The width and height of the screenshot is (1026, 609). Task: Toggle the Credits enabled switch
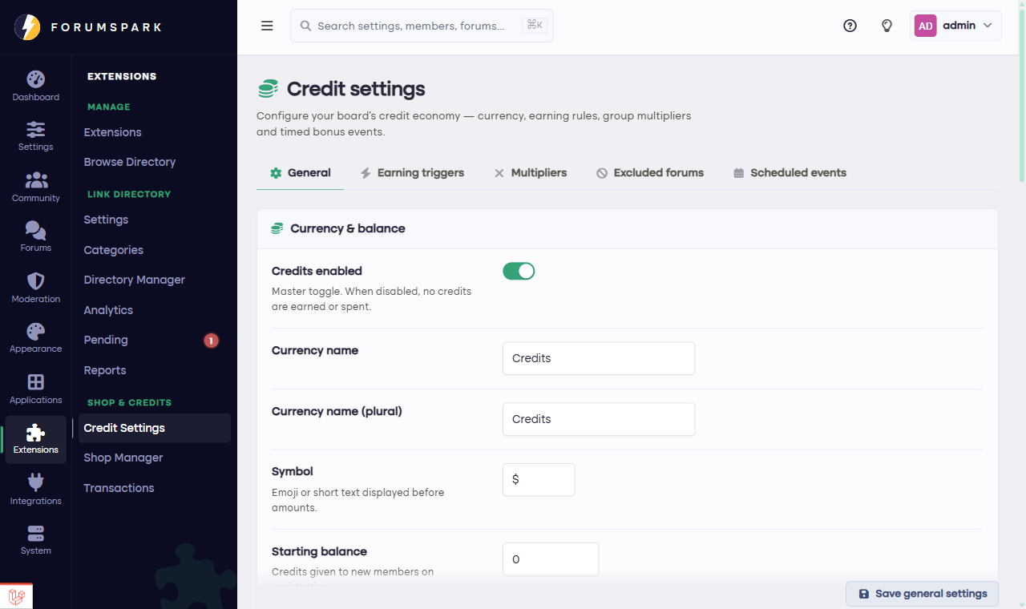click(x=519, y=271)
